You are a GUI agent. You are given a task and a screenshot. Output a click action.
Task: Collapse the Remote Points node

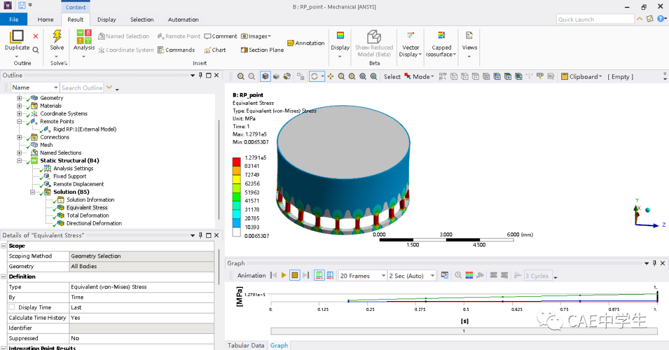coord(19,121)
